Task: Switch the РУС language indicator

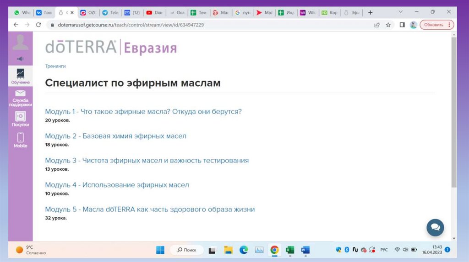Action: (x=384, y=250)
